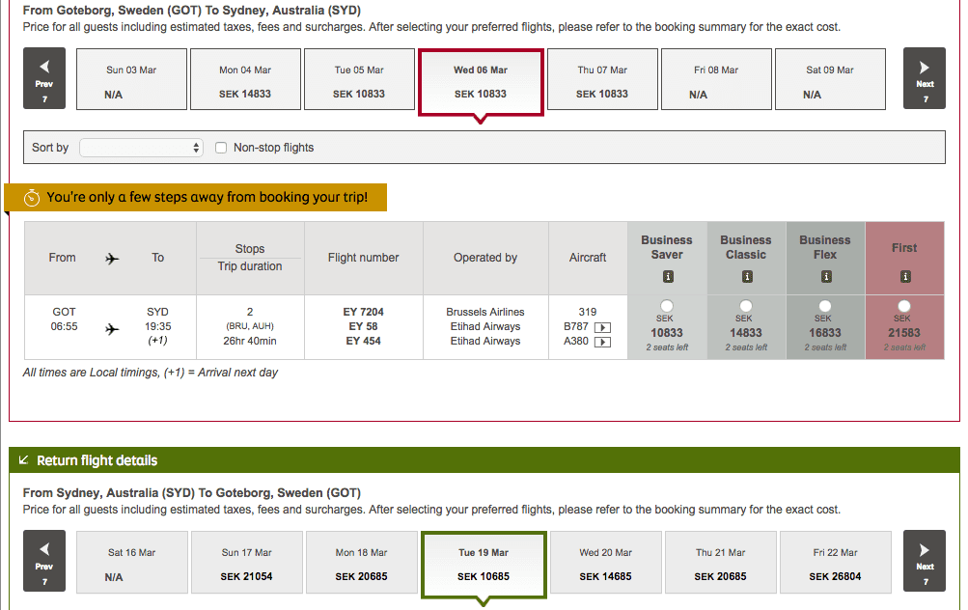This screenshot has width=968, height=610.
Task: View A380 aircraft details icon
Action: [602, 342]
